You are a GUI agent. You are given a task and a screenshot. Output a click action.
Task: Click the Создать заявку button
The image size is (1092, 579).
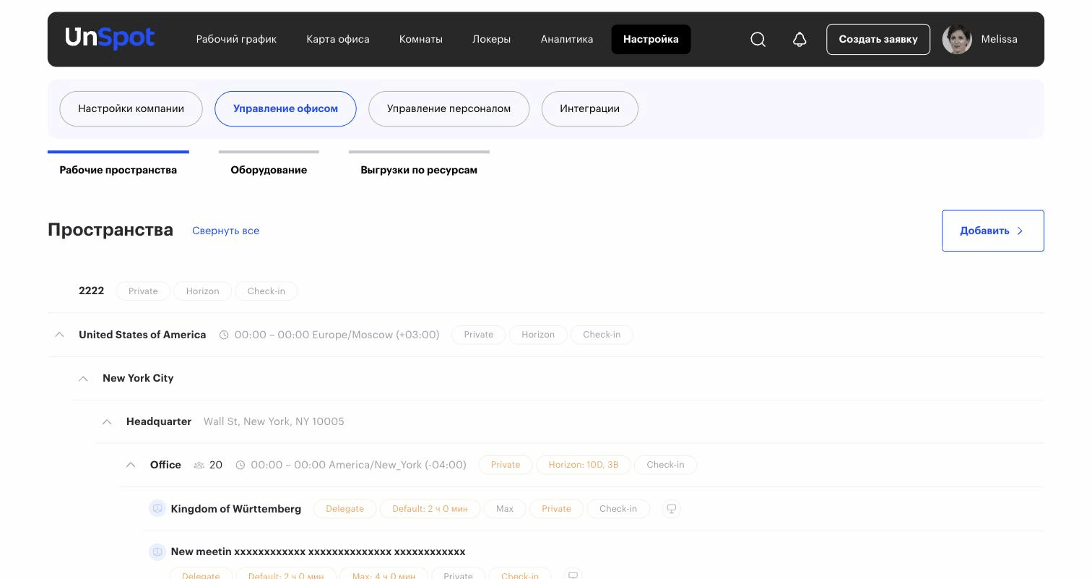click(x=878, y=39)
